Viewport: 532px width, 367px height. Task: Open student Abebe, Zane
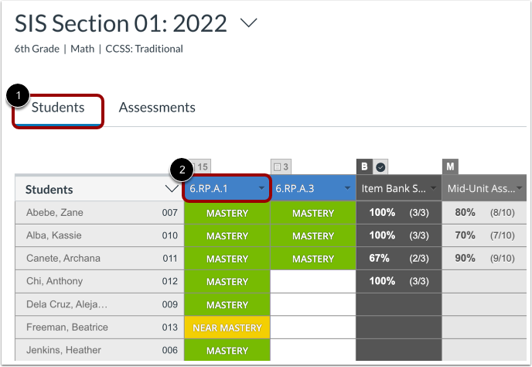coord(55,213)
